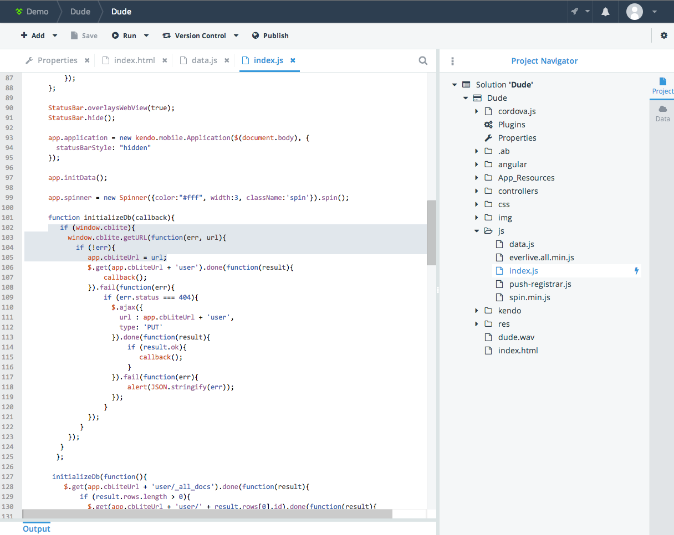Open the settings gear icon
Viewport: 674px width, 535px height.
point(664,35)
